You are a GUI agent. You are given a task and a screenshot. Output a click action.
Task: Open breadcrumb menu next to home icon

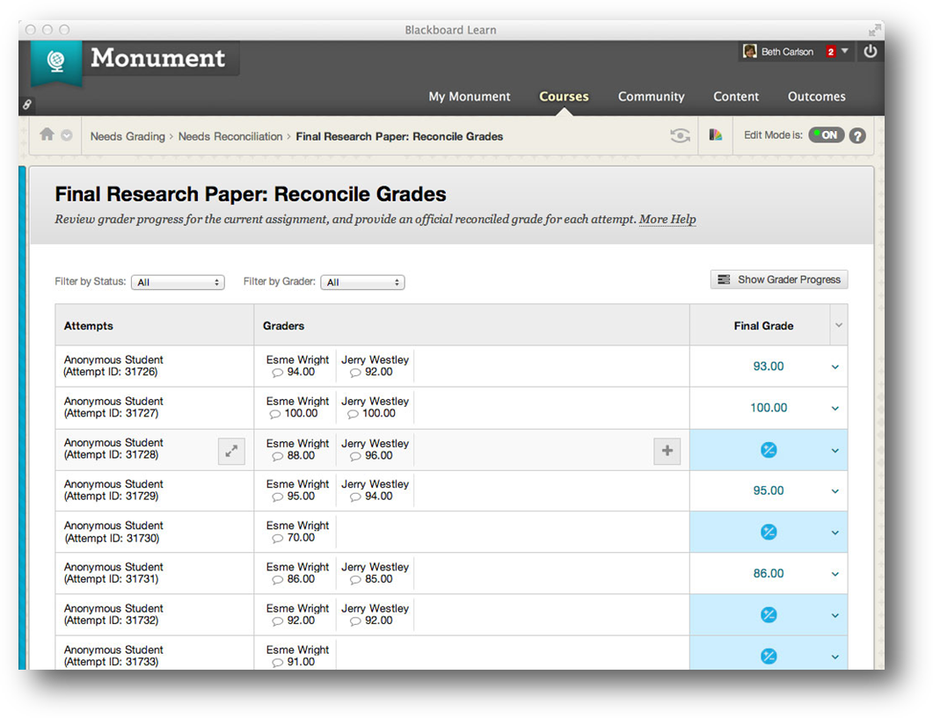[x=67, y=135]
